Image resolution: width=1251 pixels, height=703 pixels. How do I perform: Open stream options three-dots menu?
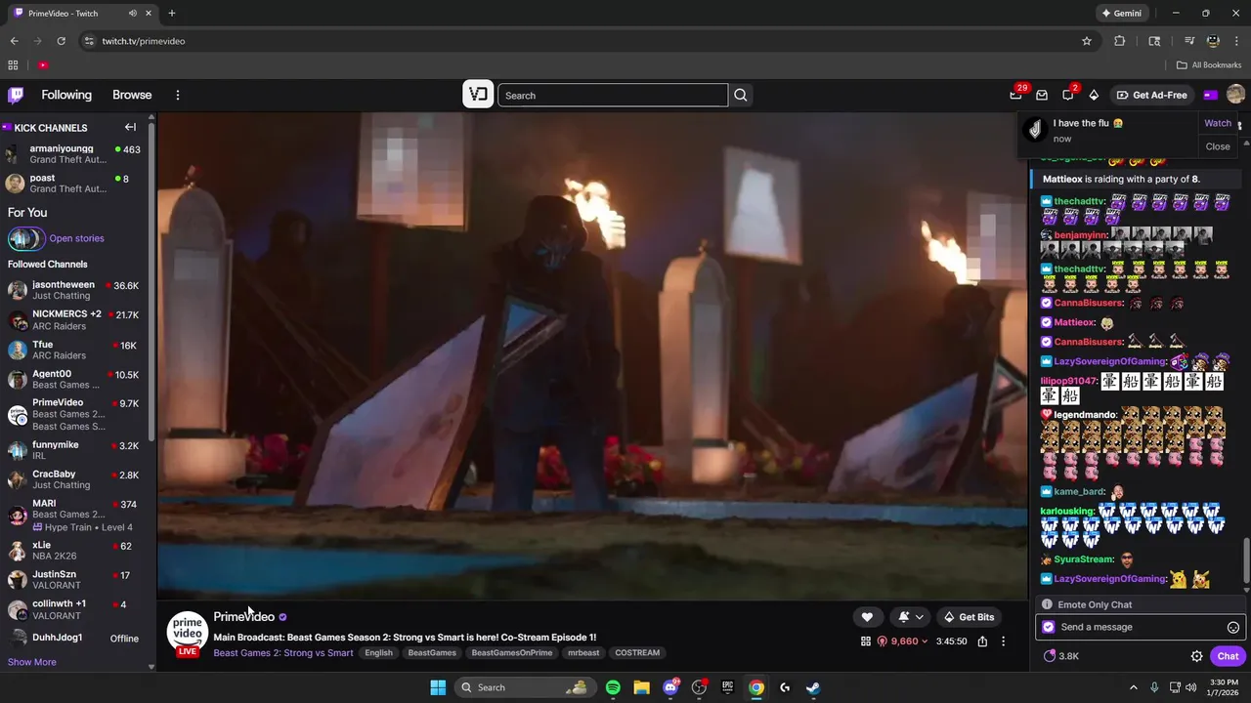[1003, 641]
